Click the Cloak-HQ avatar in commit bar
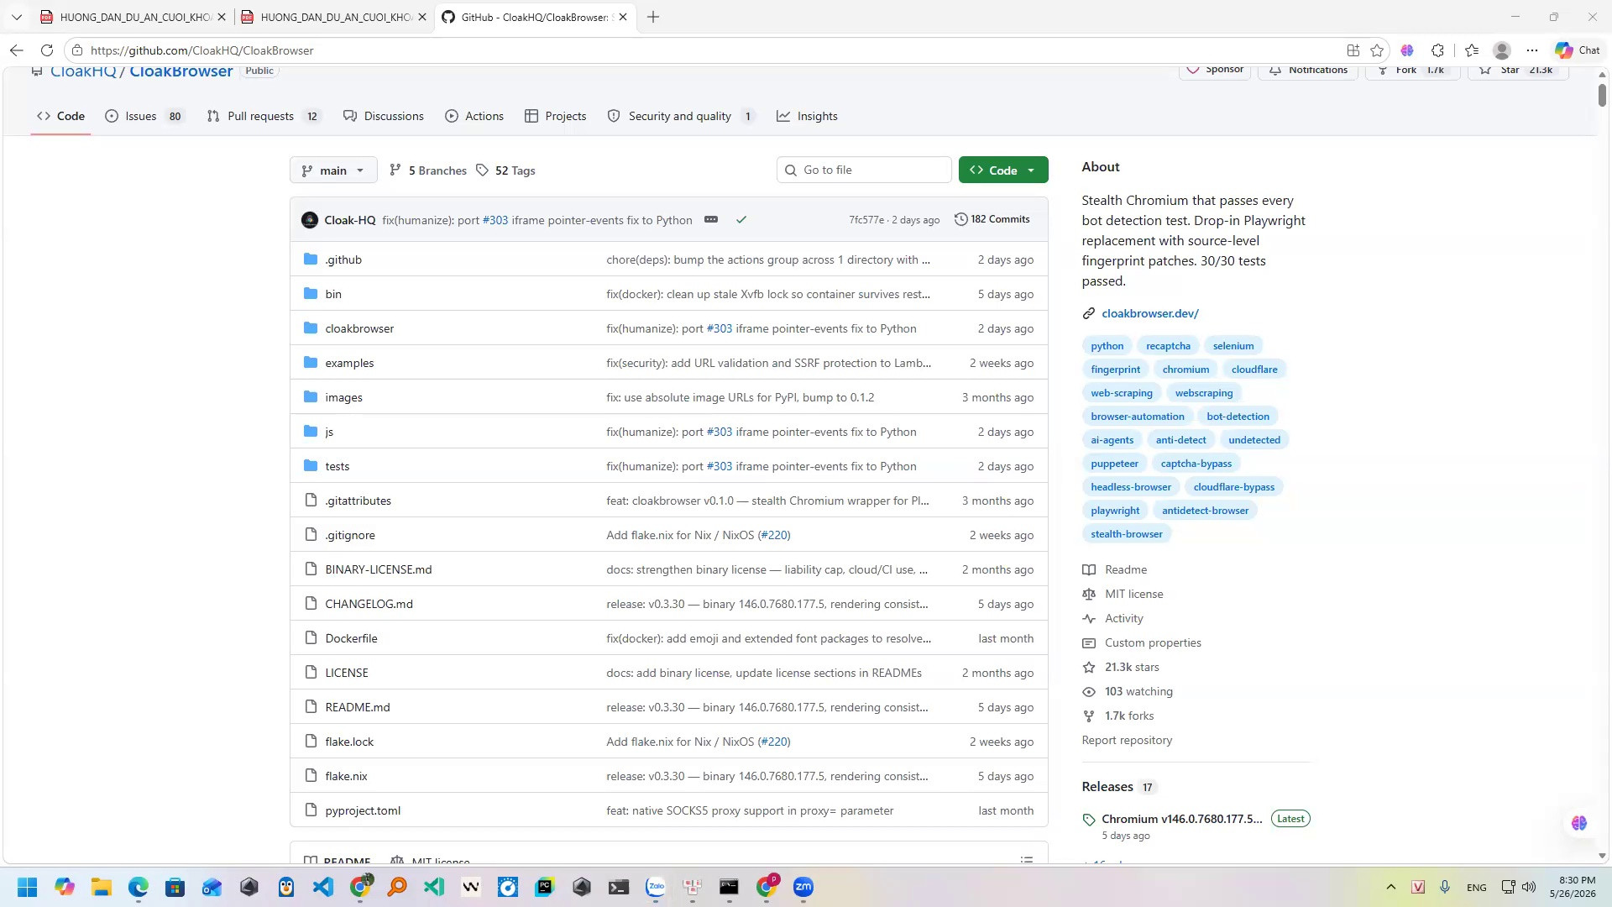The image size is (1612, 907). pos(310,220)
